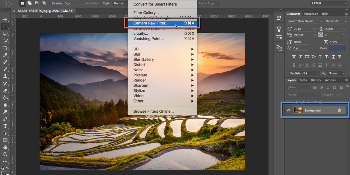Screen dimensions: 350x175
Task: Select the Eraser tool
Action: point(5,91)
